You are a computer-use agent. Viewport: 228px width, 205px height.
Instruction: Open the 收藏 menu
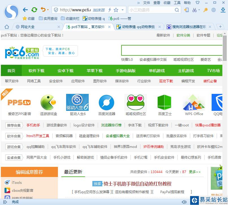coord(167,3)
